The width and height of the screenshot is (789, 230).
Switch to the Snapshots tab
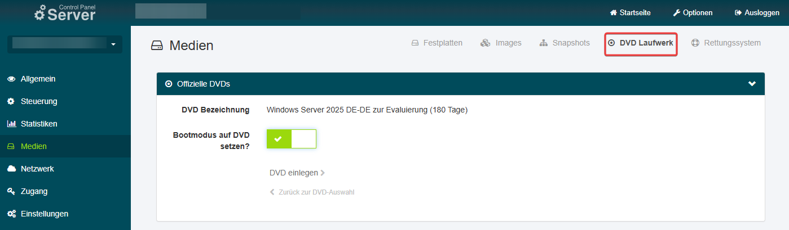point(565,43)
